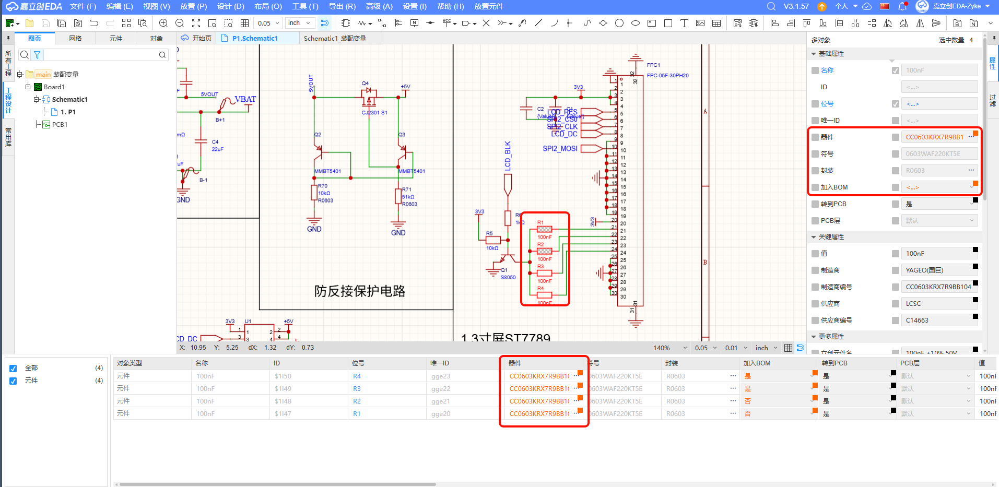Open the notifications bell icon
This screenshot has height=487, width=999.
point(902,6)
